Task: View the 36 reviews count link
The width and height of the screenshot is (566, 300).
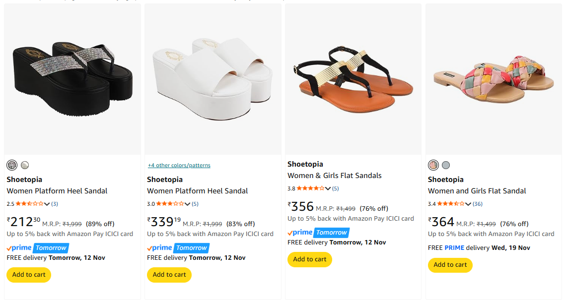Action: coord(478,204)
